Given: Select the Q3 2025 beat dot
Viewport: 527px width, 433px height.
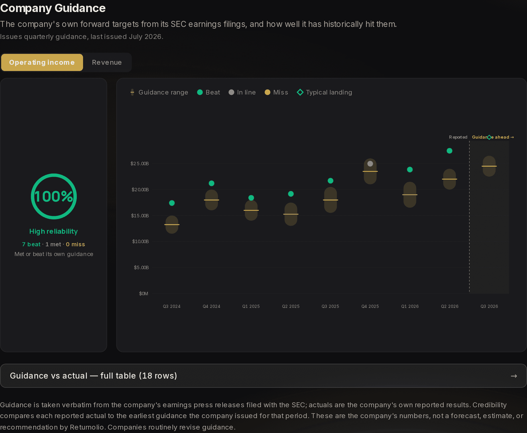Looking at the screenshot, I should tap(331, 181).
